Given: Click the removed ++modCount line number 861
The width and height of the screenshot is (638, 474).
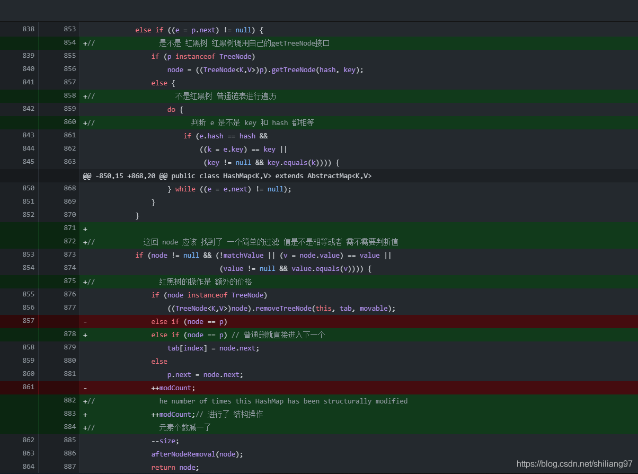Looking at the screenshot, I should coord(29,387).
